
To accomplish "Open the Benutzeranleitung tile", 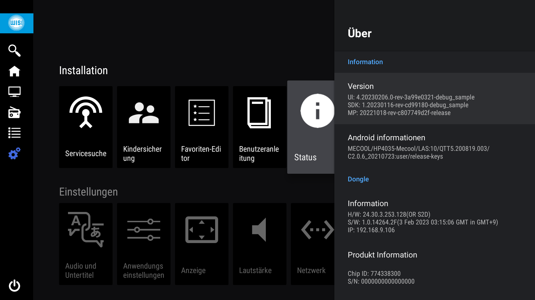I will pyautogui.click(x=260, y=127).
